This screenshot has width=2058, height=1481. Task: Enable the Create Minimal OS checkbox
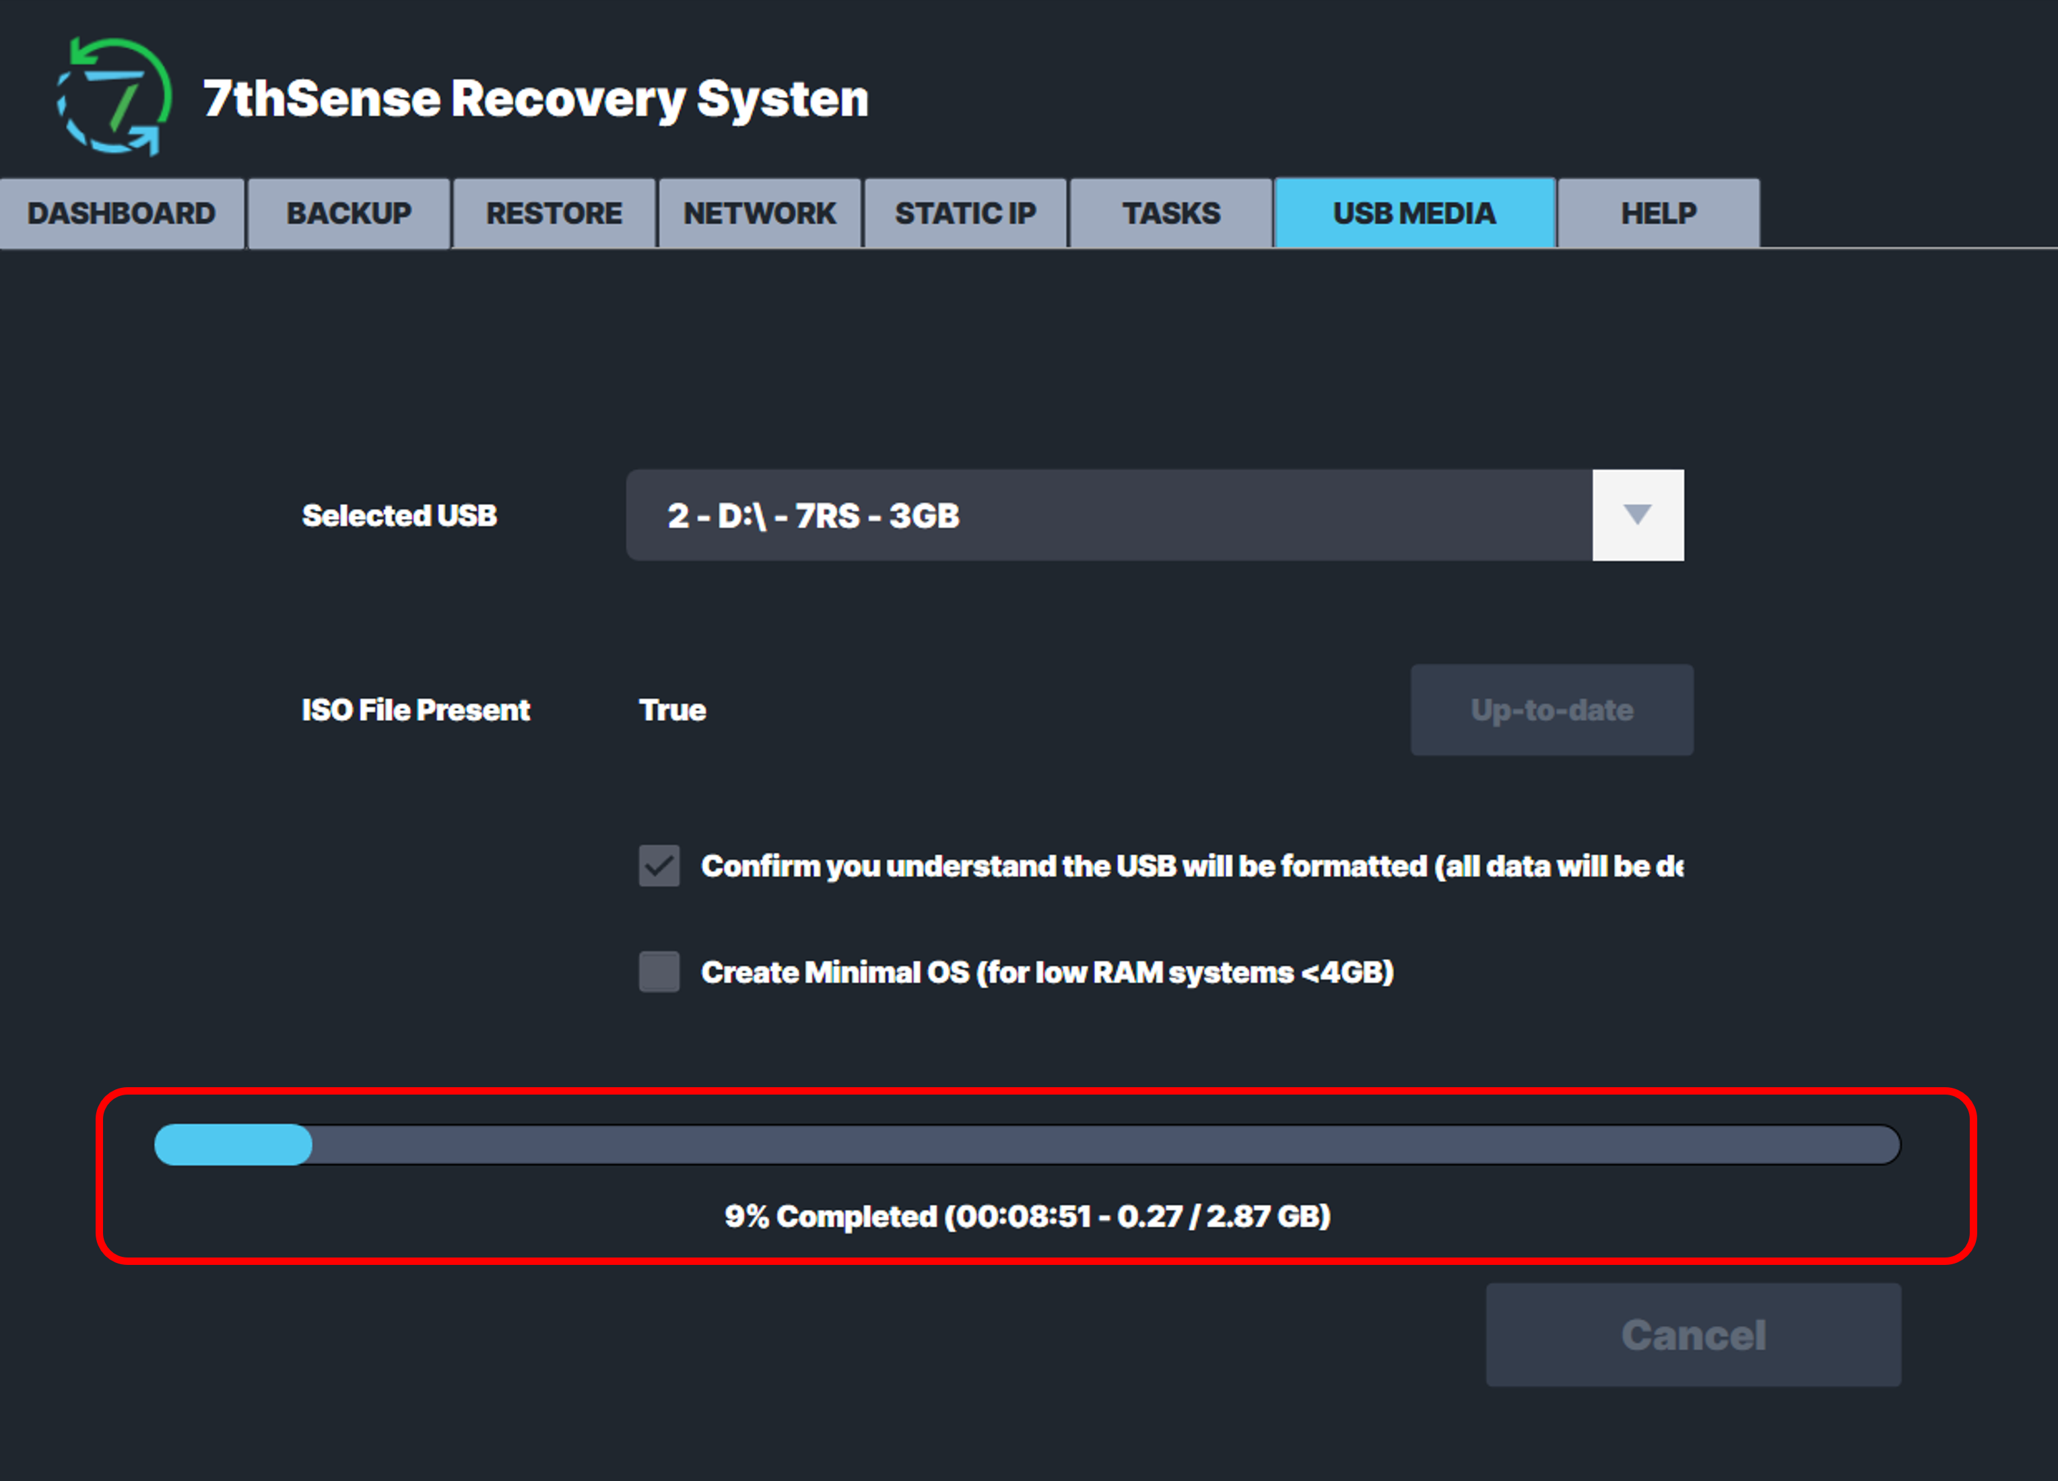(659, 972)
